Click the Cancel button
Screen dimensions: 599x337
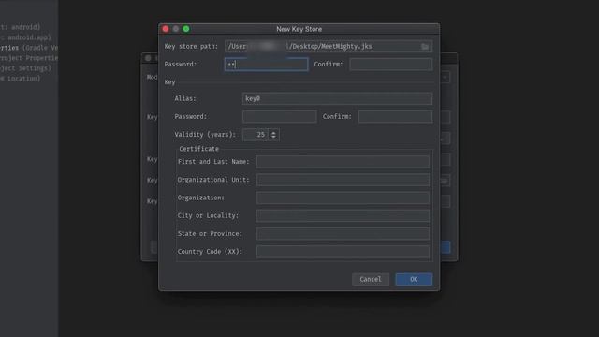(x=371, y=279)
